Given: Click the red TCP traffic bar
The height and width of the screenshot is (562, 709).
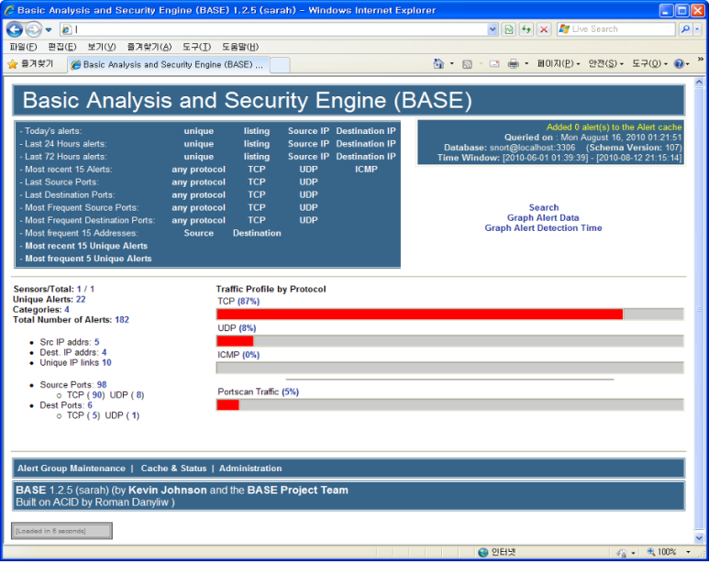Looking at the screenshot, I should tap(419, 314).
